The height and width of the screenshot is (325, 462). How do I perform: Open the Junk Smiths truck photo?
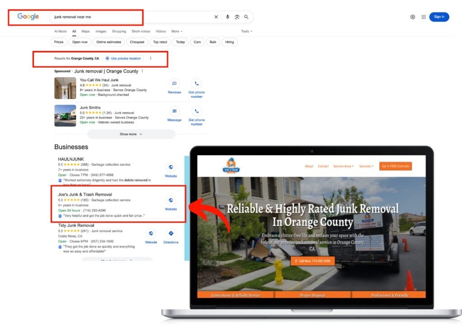tap(65, 116)
